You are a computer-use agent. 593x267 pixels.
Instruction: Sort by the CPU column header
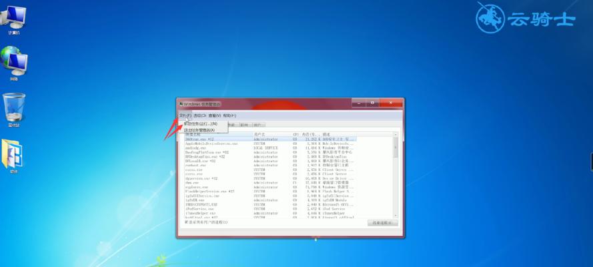pos(295,134)
